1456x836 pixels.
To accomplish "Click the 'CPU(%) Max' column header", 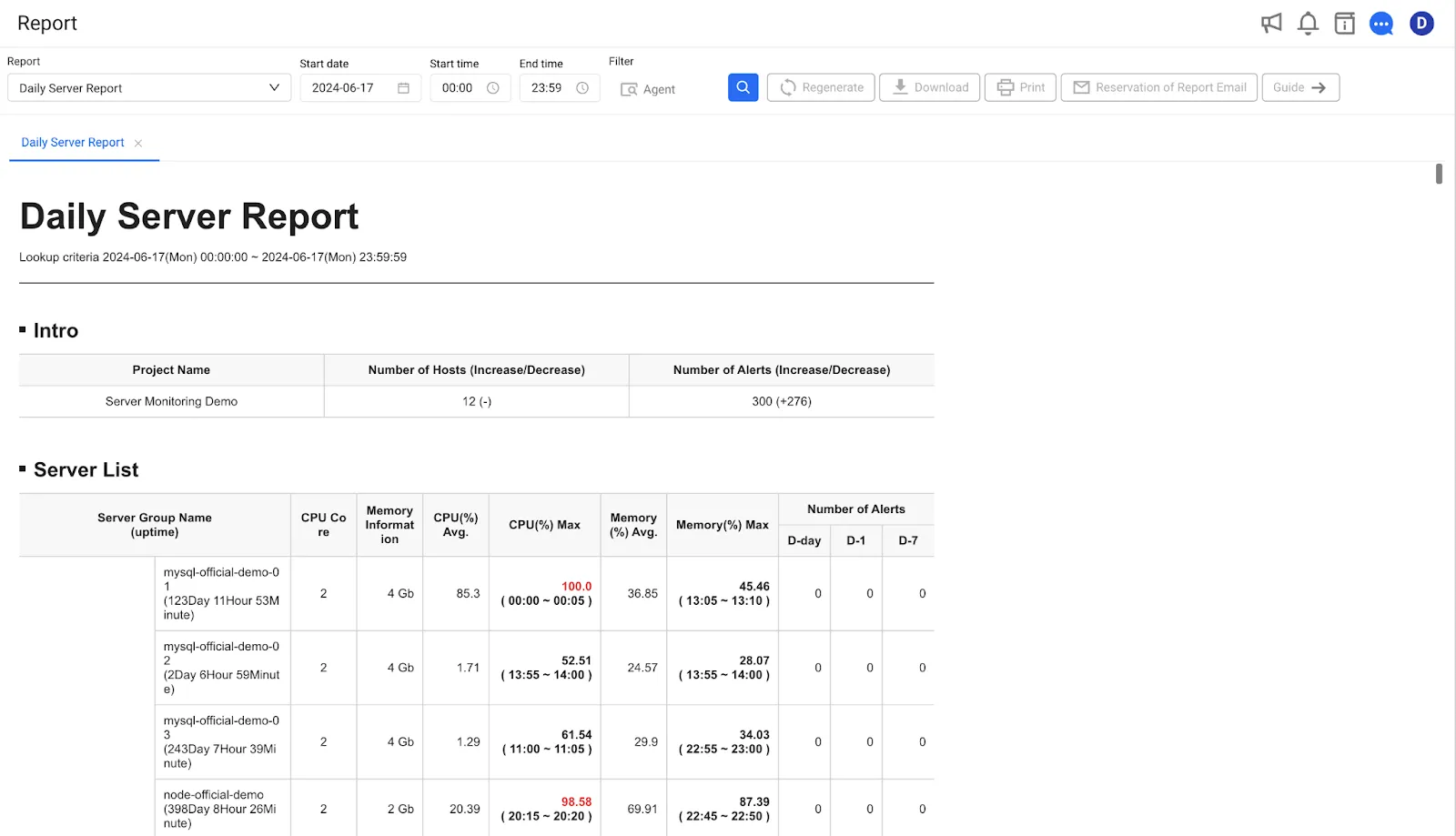I will pos(544,525).
